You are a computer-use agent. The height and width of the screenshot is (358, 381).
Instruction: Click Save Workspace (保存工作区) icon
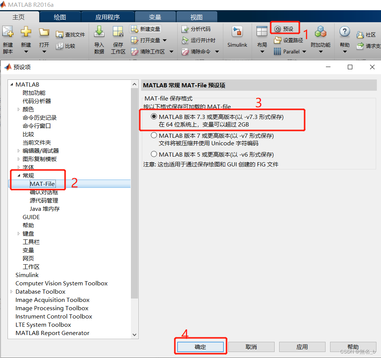(118, 32)
